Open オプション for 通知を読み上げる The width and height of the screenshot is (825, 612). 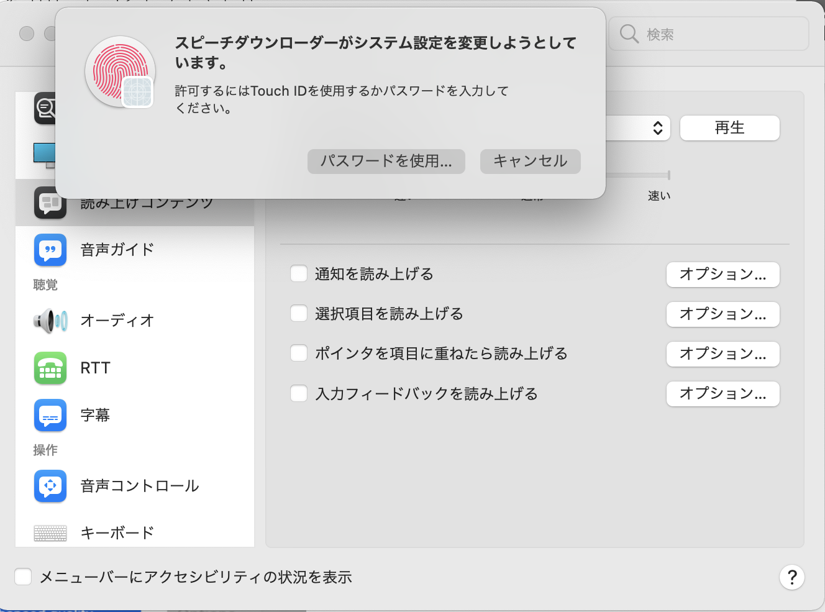722,275
